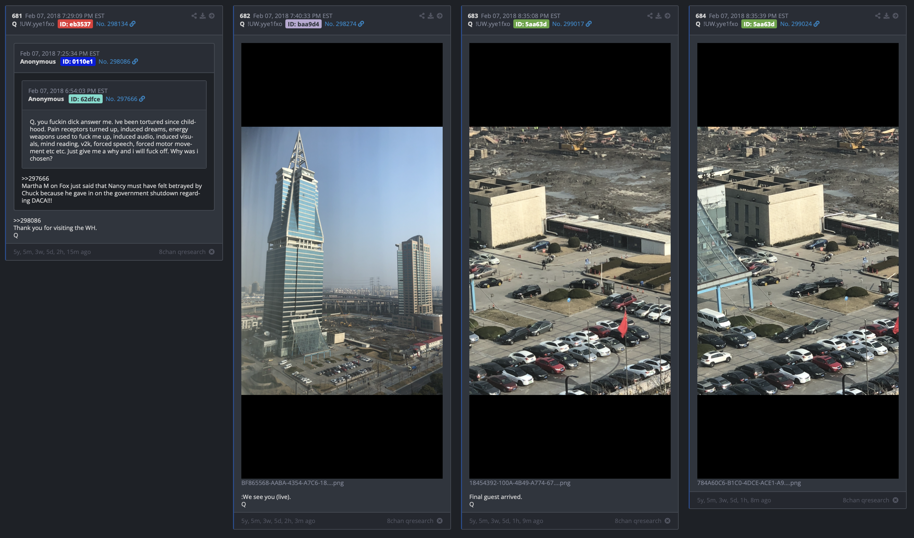Click the X icon in post 684 footer
The width and height of the screenshot is (914, 538).
point(896,500)
